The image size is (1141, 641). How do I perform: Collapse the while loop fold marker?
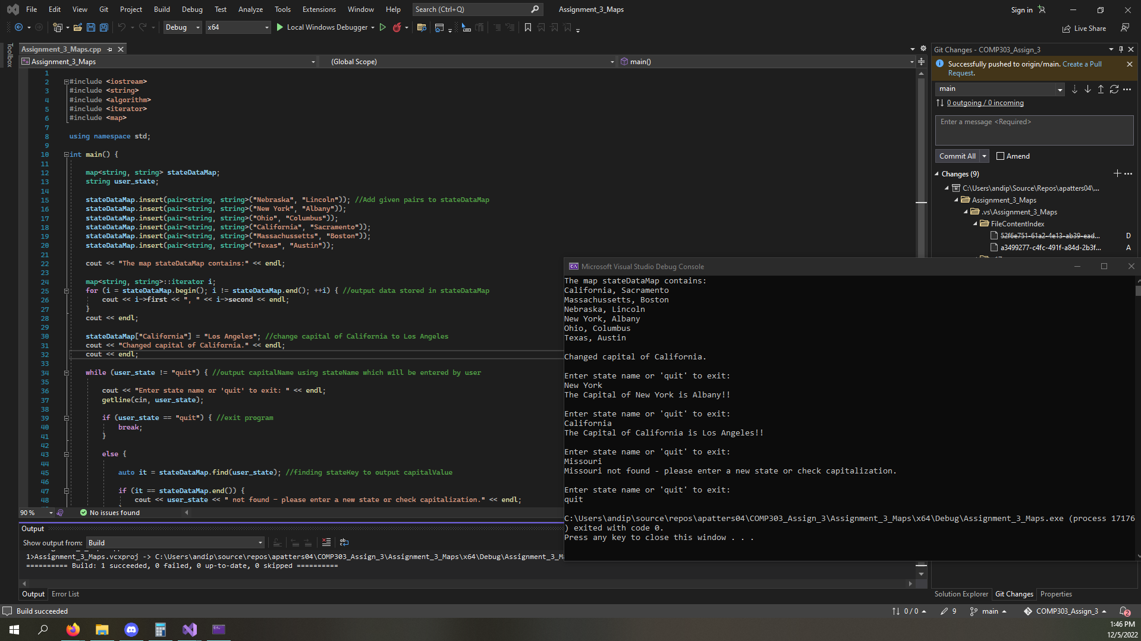click(67, 373)
